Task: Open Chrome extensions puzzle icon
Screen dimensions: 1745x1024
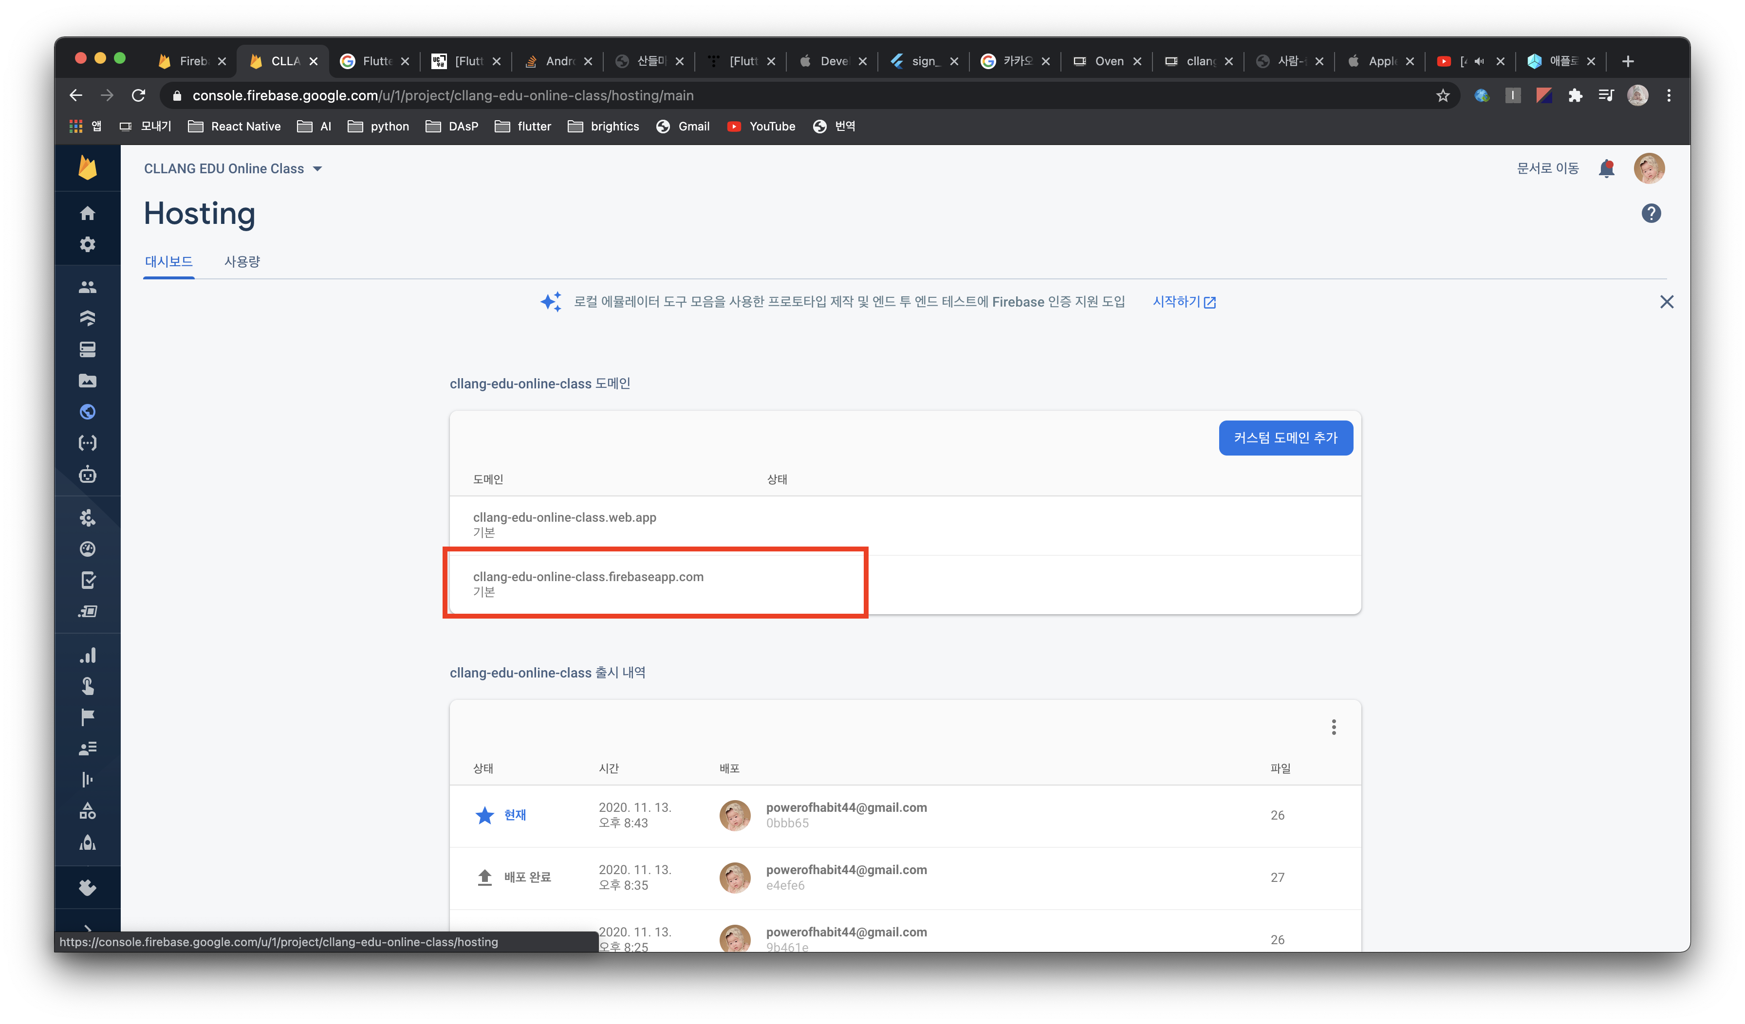Action: click(x=1576, y=95)
